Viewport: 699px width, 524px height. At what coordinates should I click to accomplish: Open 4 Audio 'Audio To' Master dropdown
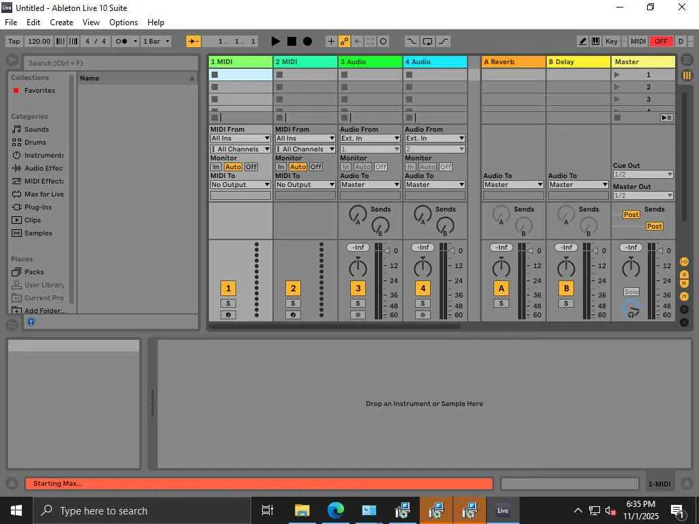pyautogui.click(x=435, y=184)
